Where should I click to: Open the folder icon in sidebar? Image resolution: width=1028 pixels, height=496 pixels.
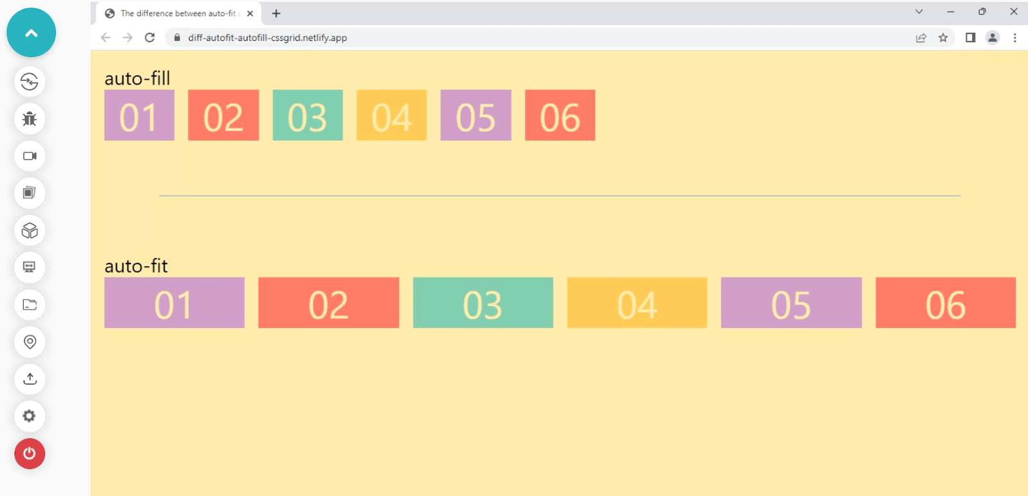tap(30, 305)
